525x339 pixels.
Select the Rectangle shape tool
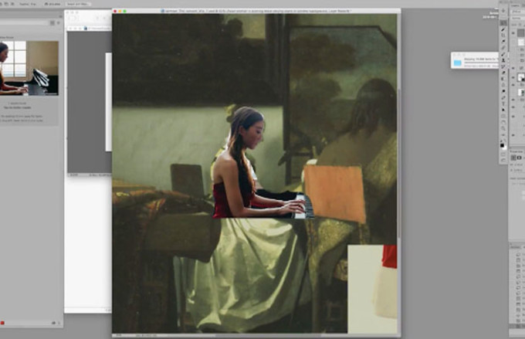[x=503, y=117]
